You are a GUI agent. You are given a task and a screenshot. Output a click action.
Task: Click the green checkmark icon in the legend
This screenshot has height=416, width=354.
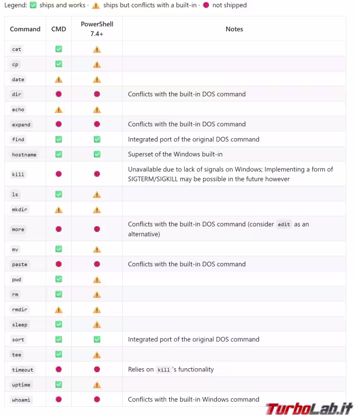pos(33,5)
